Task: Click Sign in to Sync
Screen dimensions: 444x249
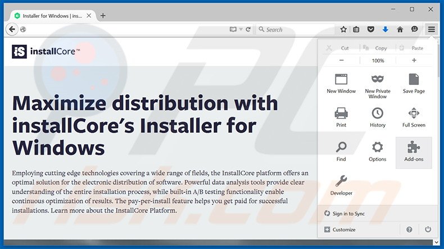Action: (x=378, y=214)
